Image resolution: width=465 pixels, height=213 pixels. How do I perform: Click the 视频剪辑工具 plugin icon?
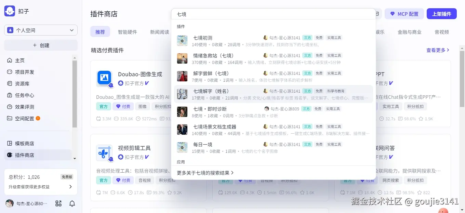[104, 152]
